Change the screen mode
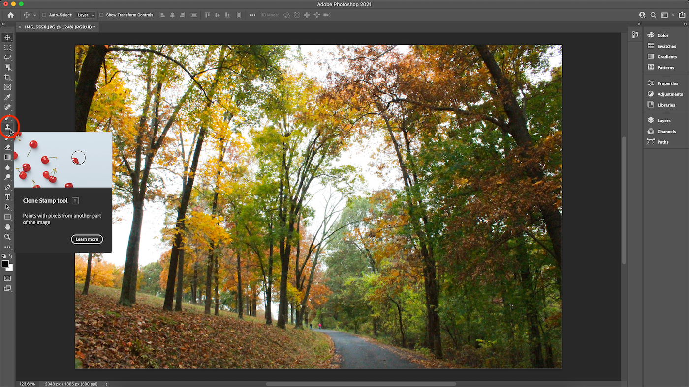Viewport: 689px width, 387px height. (x=7, y=289)
